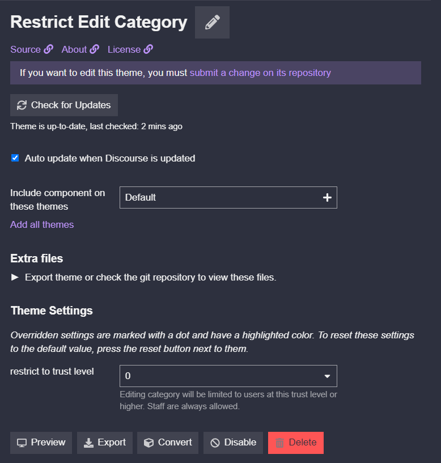Click the pencil icon to rename theme
This screenshot has height=463, width=441.
[212, 23]
